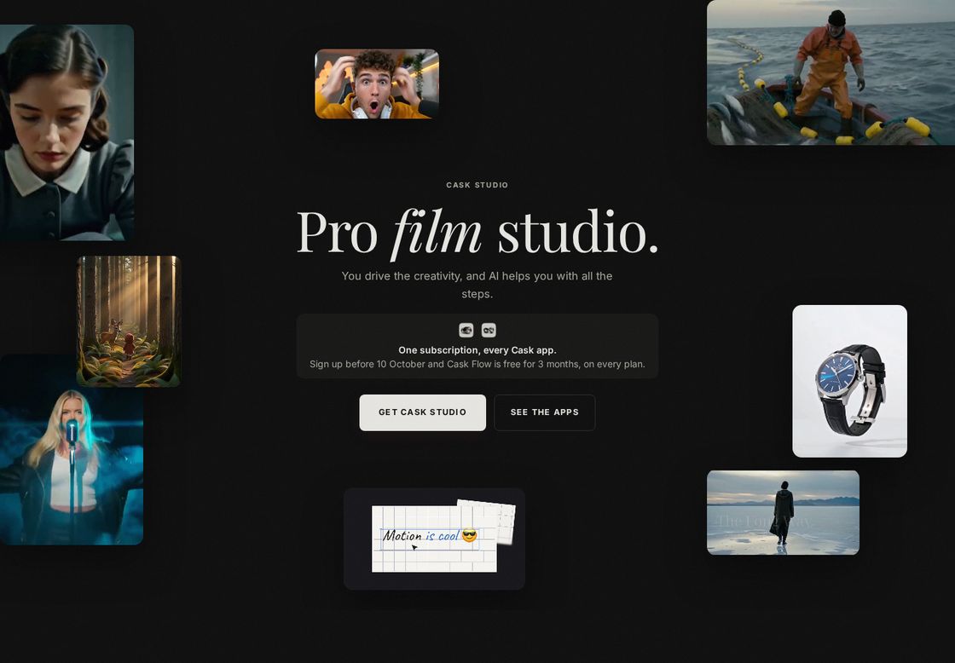Open the surprised man in yellow hoodie thumbnail

376,84
